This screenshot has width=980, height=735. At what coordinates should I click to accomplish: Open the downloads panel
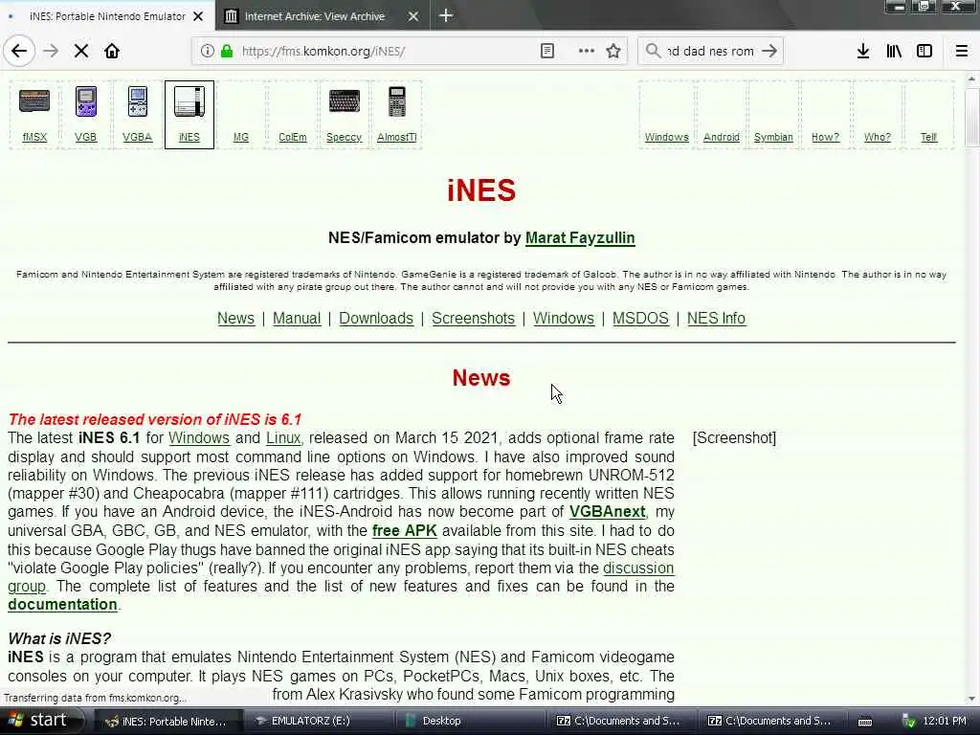pyautogui.click(x=863, y=51)
